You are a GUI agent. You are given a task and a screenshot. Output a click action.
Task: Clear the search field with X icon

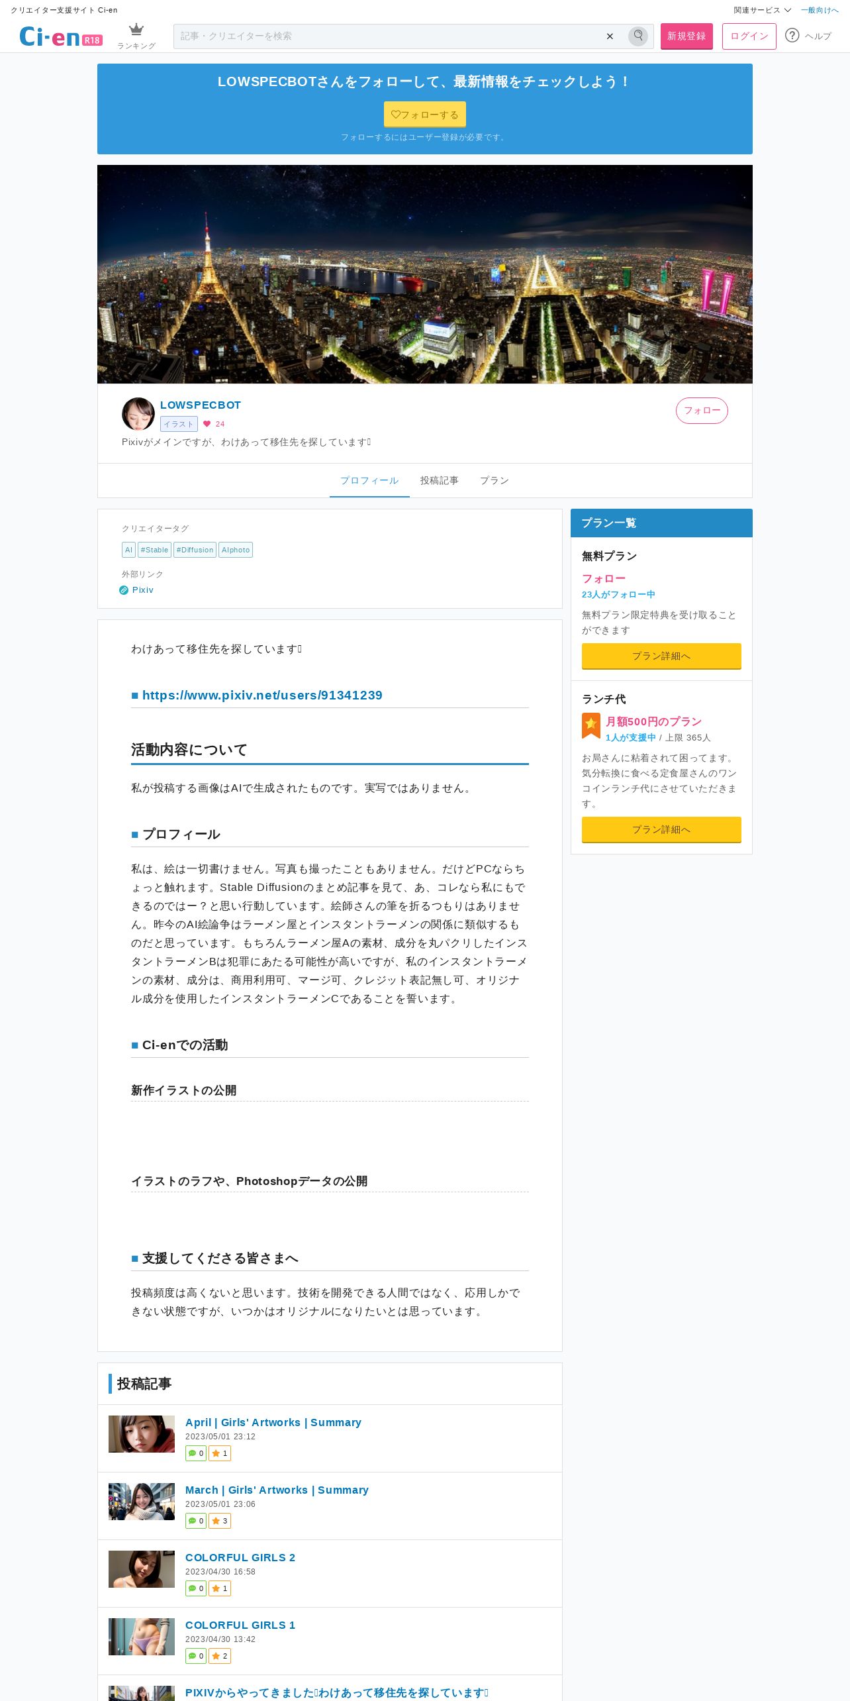610,36
